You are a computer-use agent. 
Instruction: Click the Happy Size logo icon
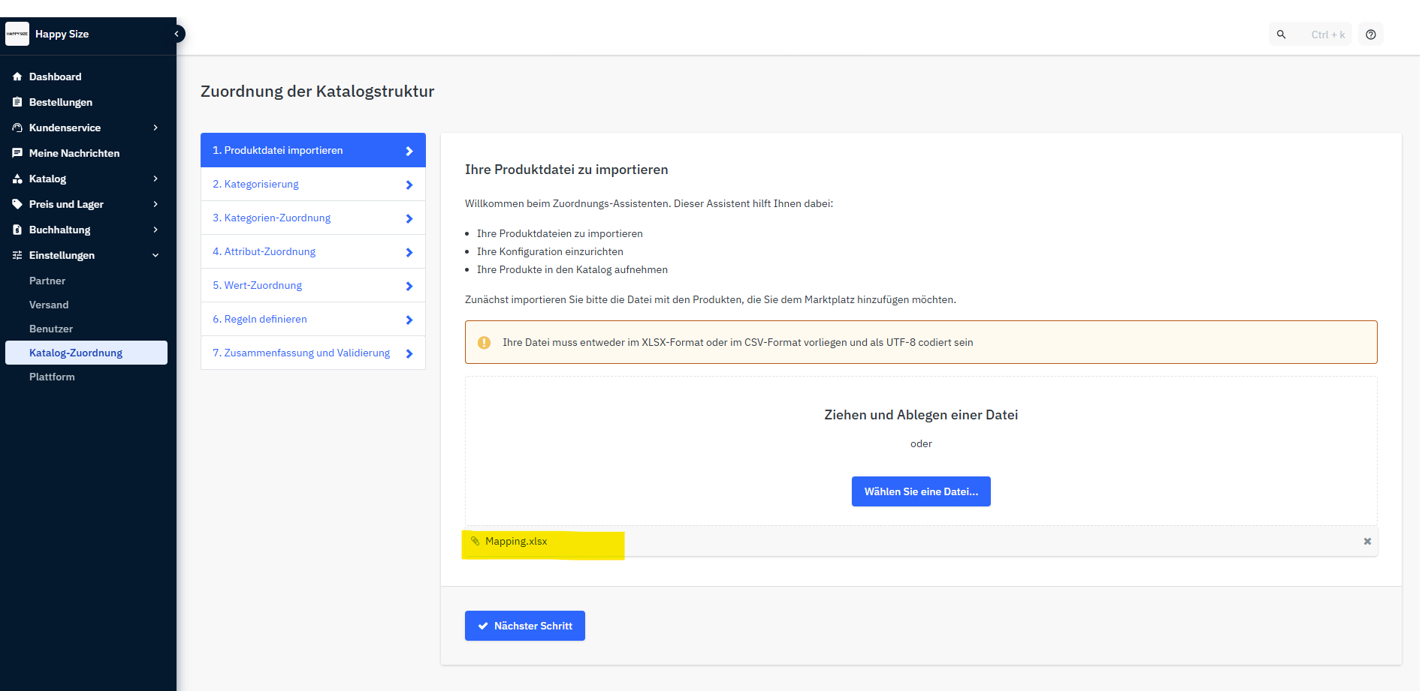coord(17,34)
